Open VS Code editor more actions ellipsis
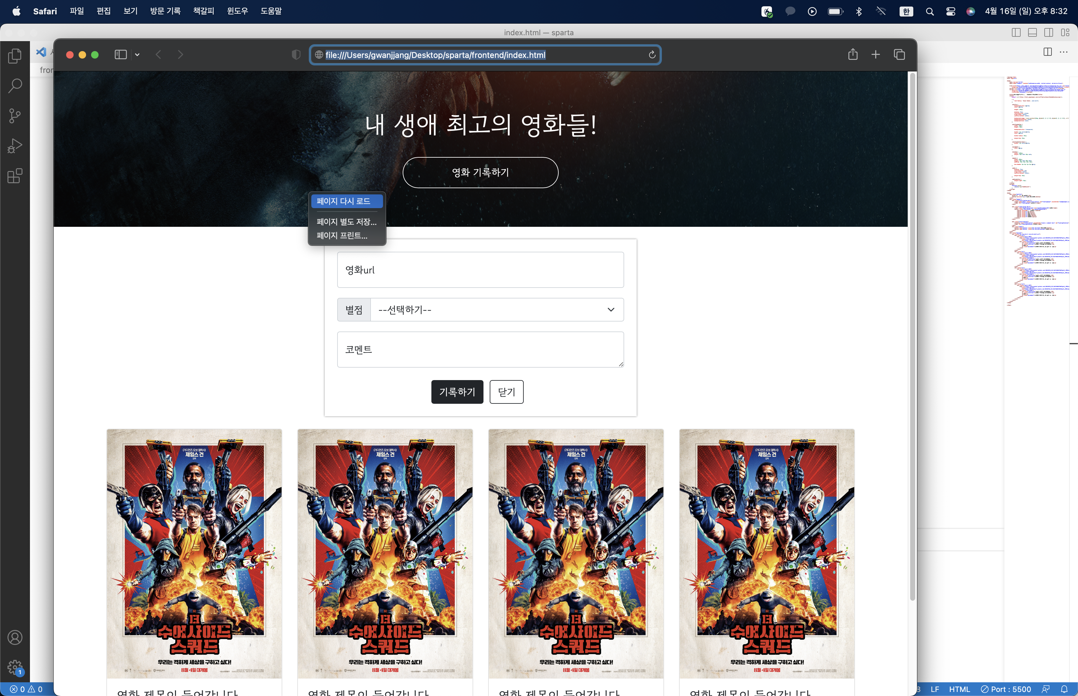The width and height of the screenshot is (1078, 696). click(1064, 51)
